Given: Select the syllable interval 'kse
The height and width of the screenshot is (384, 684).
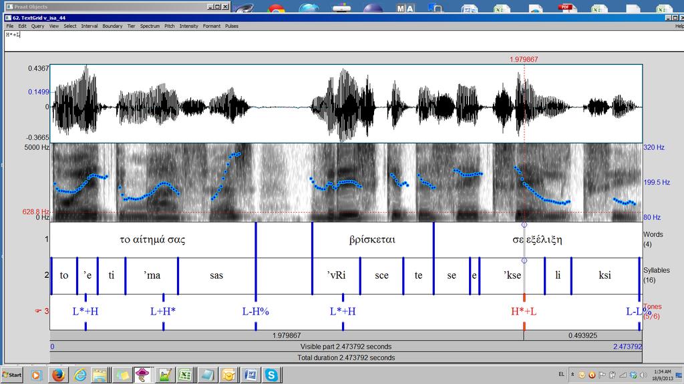Looking at the screenshot, I should (512, 275).
